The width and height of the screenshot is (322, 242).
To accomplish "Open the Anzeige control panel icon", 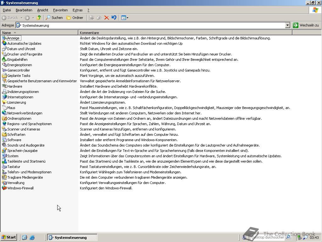I will [x=4, y=38].
